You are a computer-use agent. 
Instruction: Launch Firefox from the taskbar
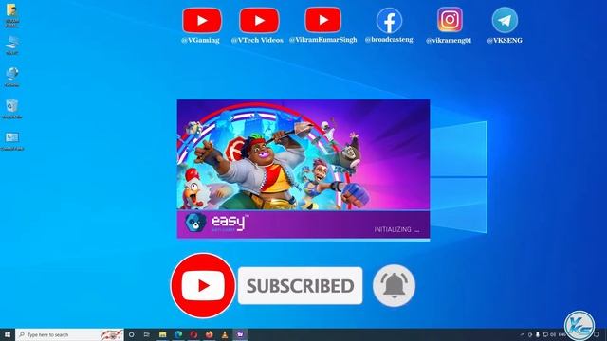(x=209, y=334)
